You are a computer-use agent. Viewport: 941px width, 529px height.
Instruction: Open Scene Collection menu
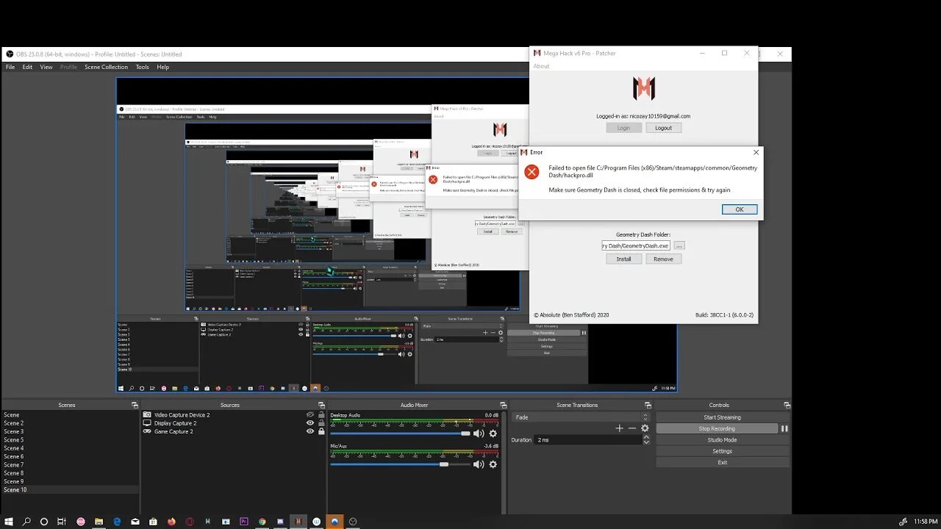point(106,67)
